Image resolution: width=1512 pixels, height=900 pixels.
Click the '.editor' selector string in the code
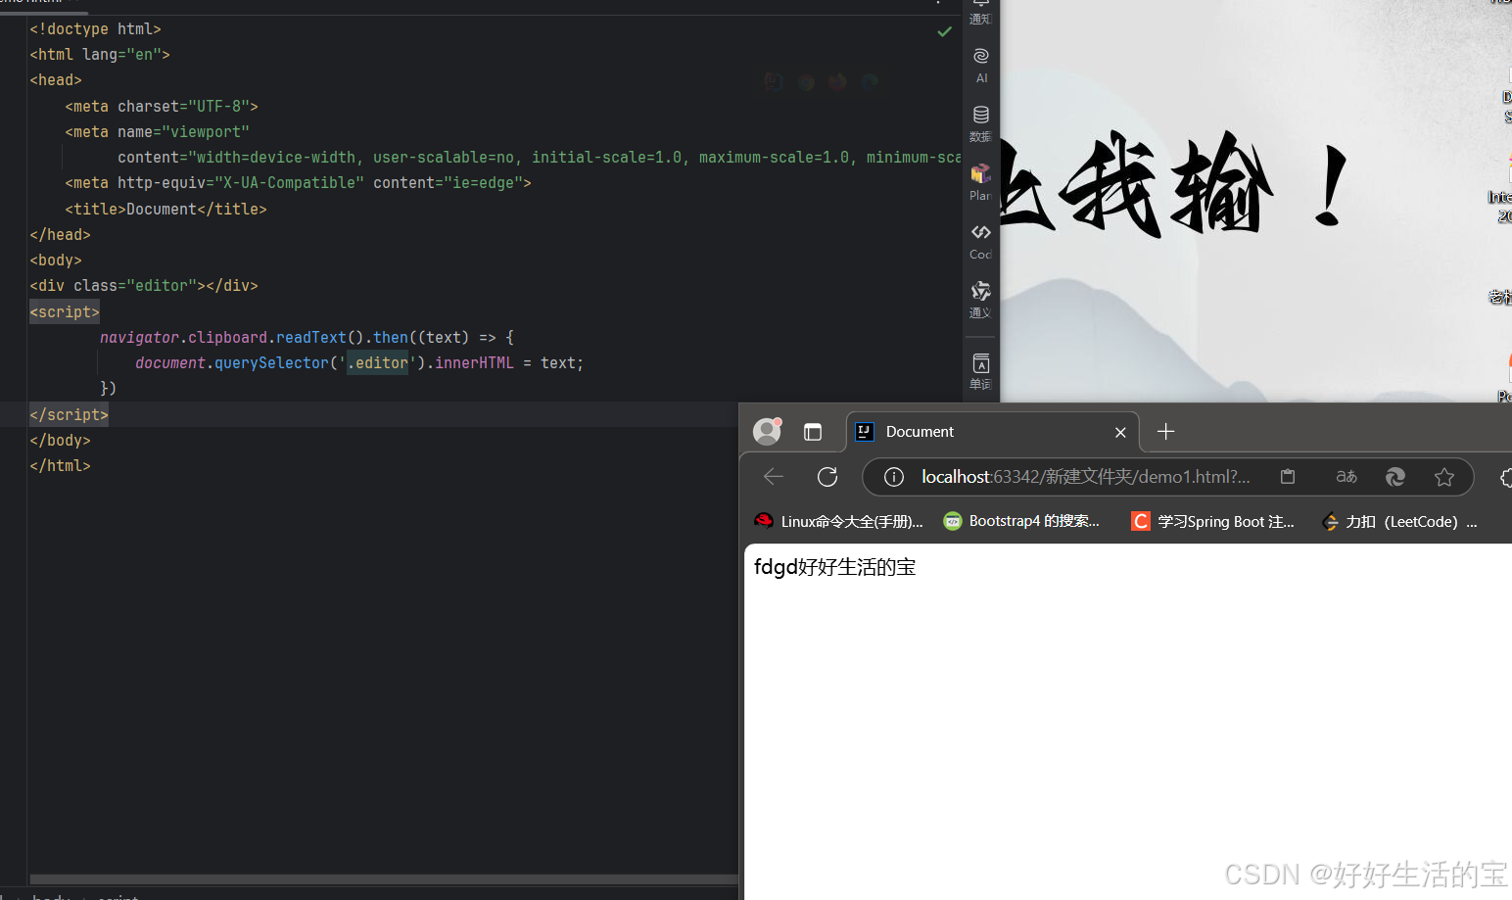point(377,362)
